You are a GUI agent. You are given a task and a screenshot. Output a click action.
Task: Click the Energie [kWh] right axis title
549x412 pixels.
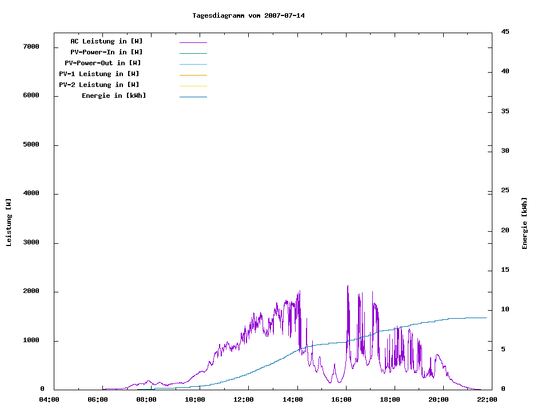coord(524,223)
